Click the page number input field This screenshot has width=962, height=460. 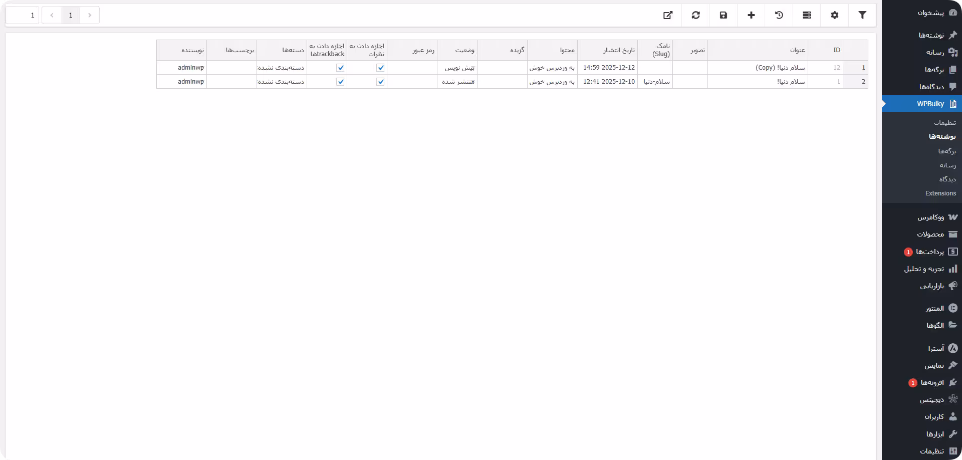point(23,15)
